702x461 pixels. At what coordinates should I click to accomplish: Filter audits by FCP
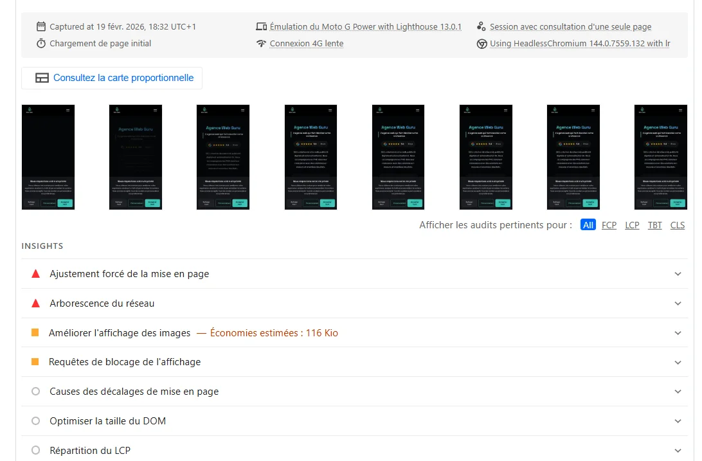(x=609, y=225)
